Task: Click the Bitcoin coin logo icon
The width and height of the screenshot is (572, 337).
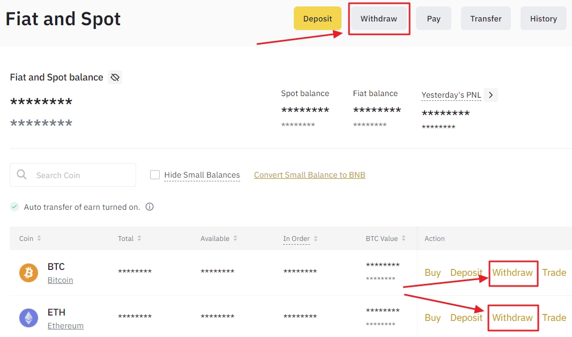Action: 29,273
